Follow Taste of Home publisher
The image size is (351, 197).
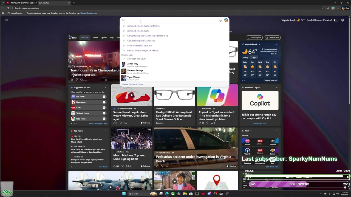pyautogui.click(x=104, y=113)
